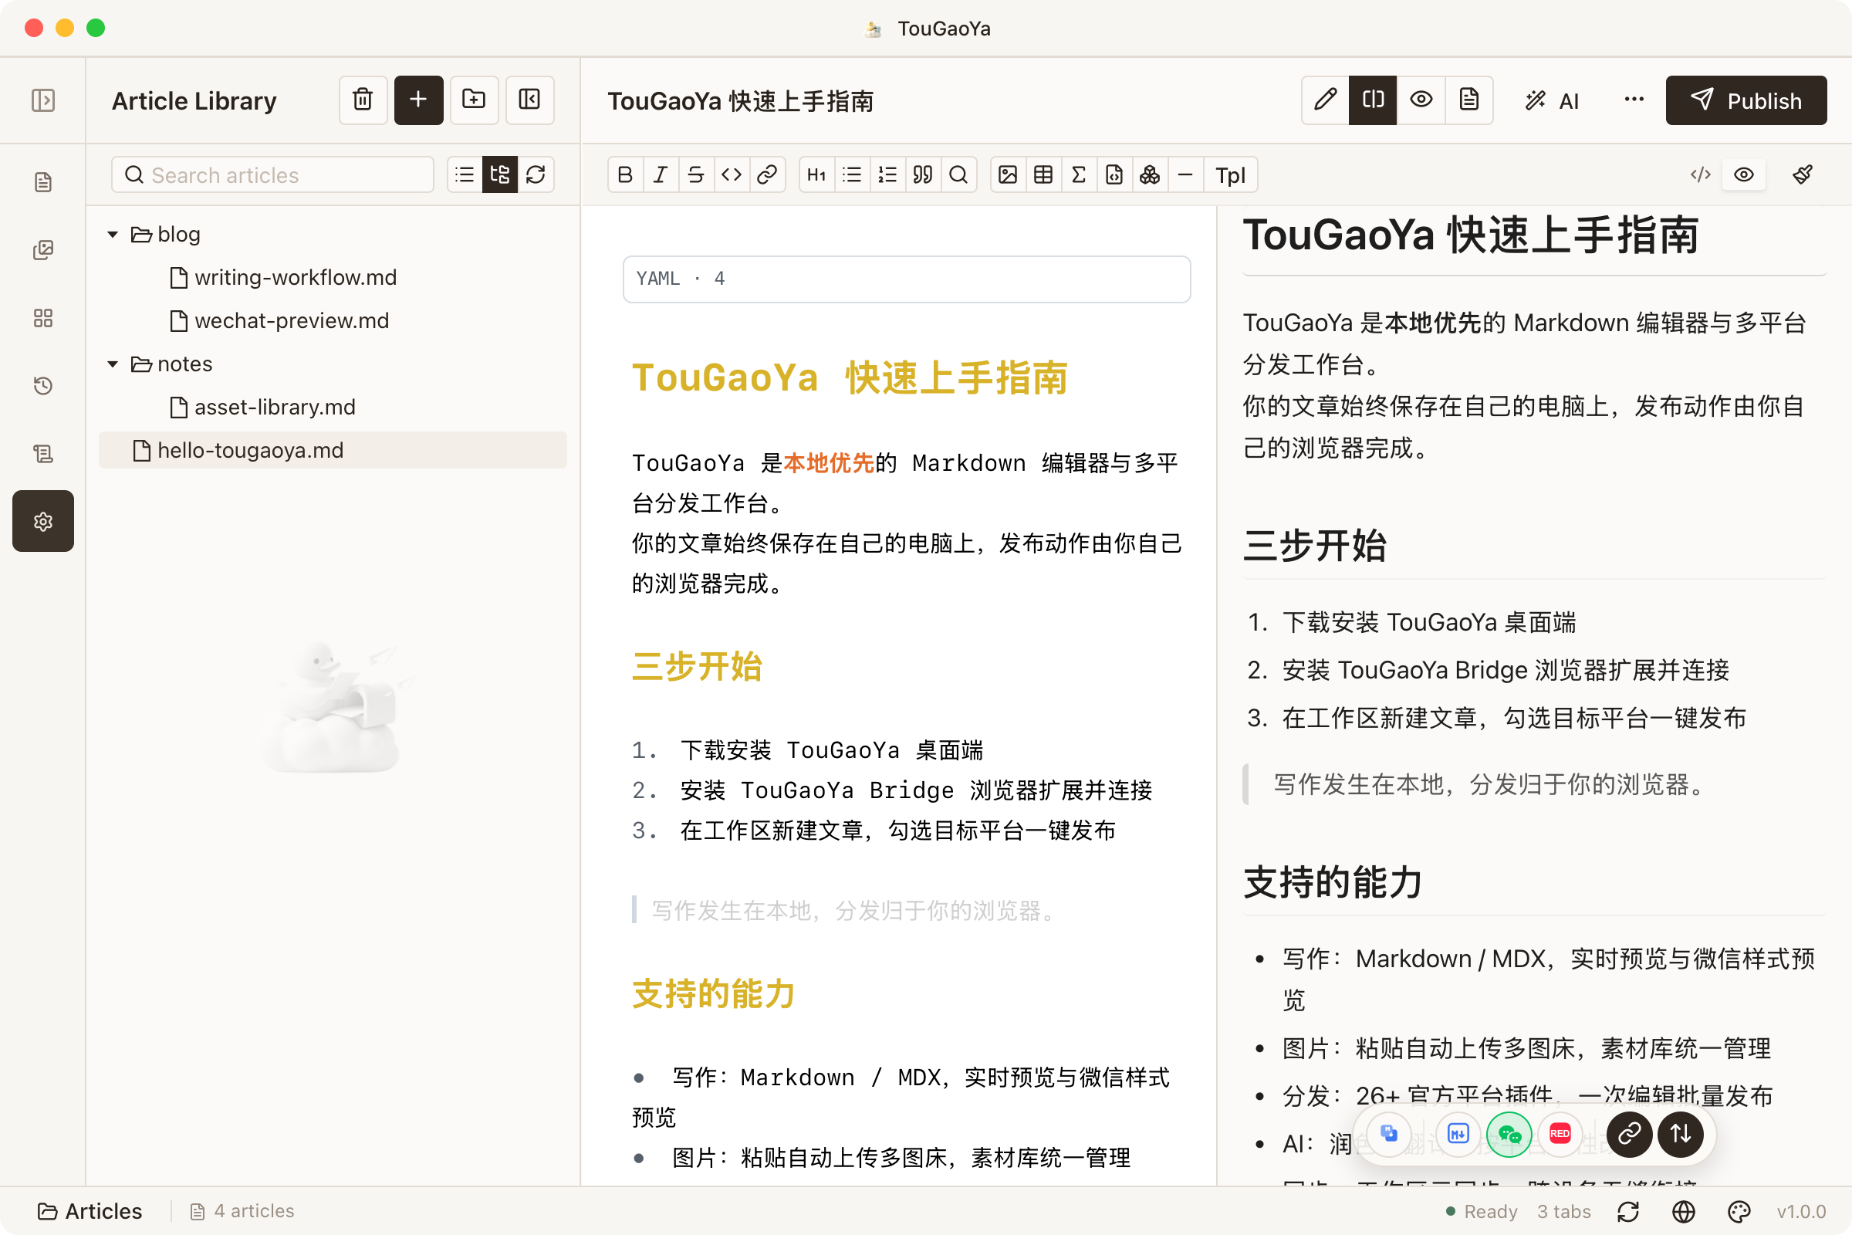Collapse the blog folder
Viewport: 1852px width, 1235px height.
[113, 235]
